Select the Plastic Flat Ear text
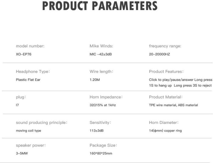This screenshot has width=213, height=163. click(28, 80)
